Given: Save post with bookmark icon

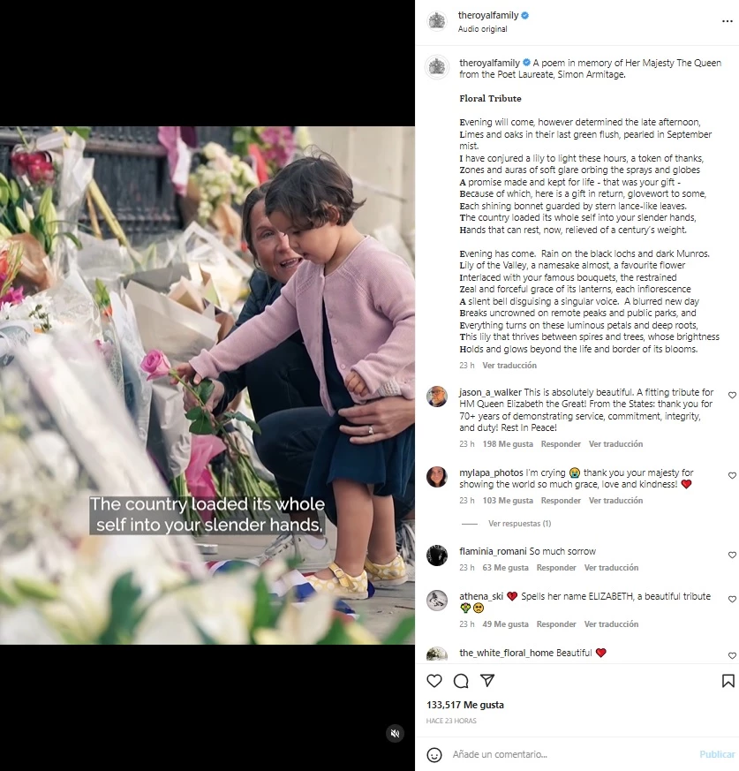Looking at the screenshot, I should pyautogui.click(x=728, y=681).
